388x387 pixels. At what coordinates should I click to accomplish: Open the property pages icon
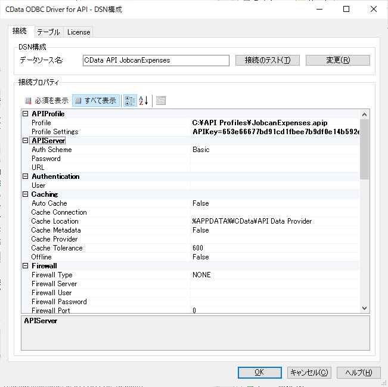coord(161,101)
